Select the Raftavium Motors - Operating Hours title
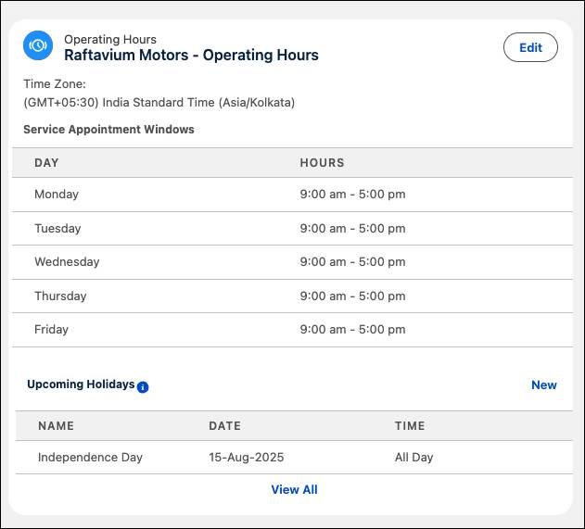Image resolution: width=585 pixels, height=529 pixels. click(191, 56)
